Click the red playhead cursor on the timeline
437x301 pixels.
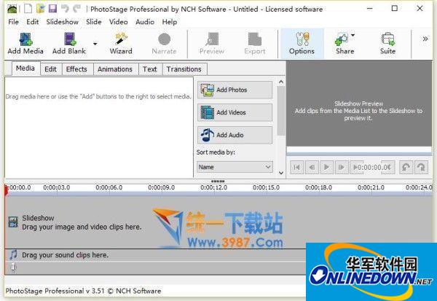click(6, 191)
